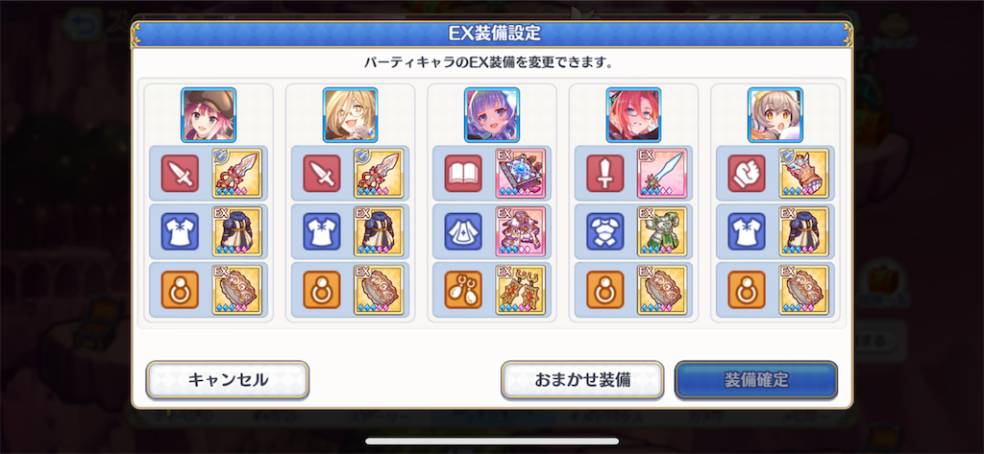984x454 pixels.
Task: Tap the pink-haired girl with cap portrait
Action: tap(209, 115)
